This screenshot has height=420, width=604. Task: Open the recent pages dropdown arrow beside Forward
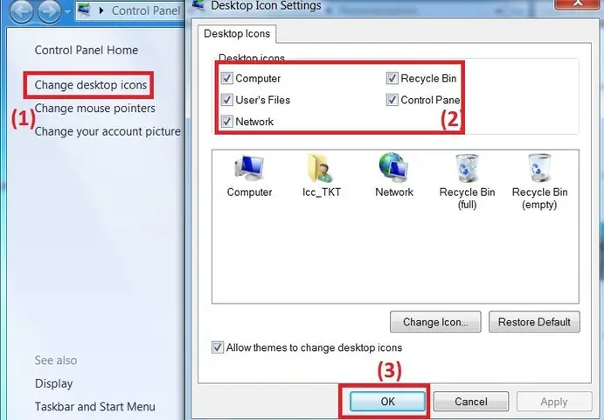point(67,11)
